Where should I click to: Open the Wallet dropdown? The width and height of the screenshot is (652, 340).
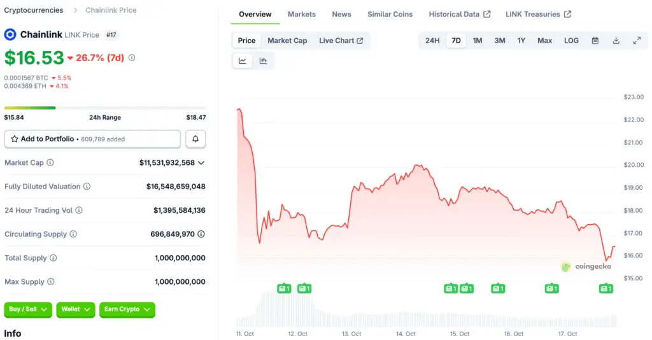pyautogui.click(x=75, y=309)
